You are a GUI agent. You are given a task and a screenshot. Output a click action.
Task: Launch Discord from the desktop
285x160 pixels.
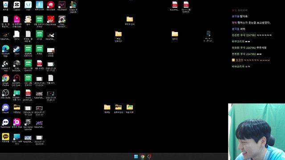coord(6,108)
